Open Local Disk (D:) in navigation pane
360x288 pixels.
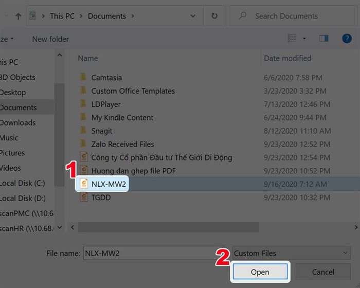(23, 198)
